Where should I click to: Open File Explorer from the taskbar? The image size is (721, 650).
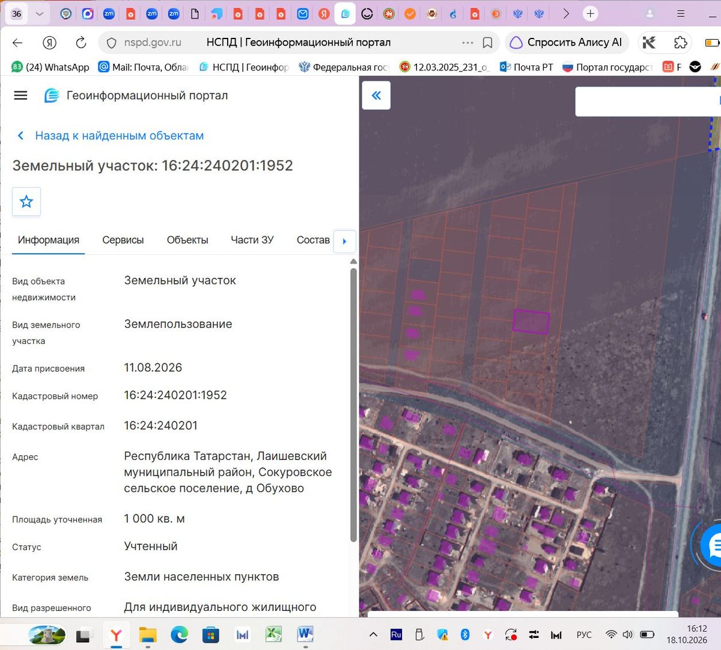pyautogui.click(x=147, y=634)
